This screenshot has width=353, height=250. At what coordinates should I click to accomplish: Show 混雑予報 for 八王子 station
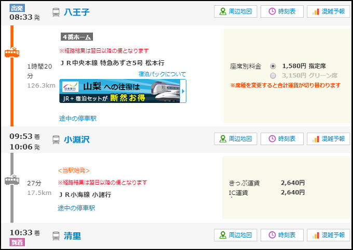point(328,11)
